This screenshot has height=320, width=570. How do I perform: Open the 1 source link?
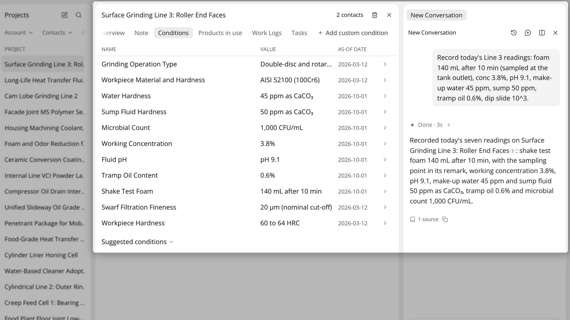coord(425,219)
